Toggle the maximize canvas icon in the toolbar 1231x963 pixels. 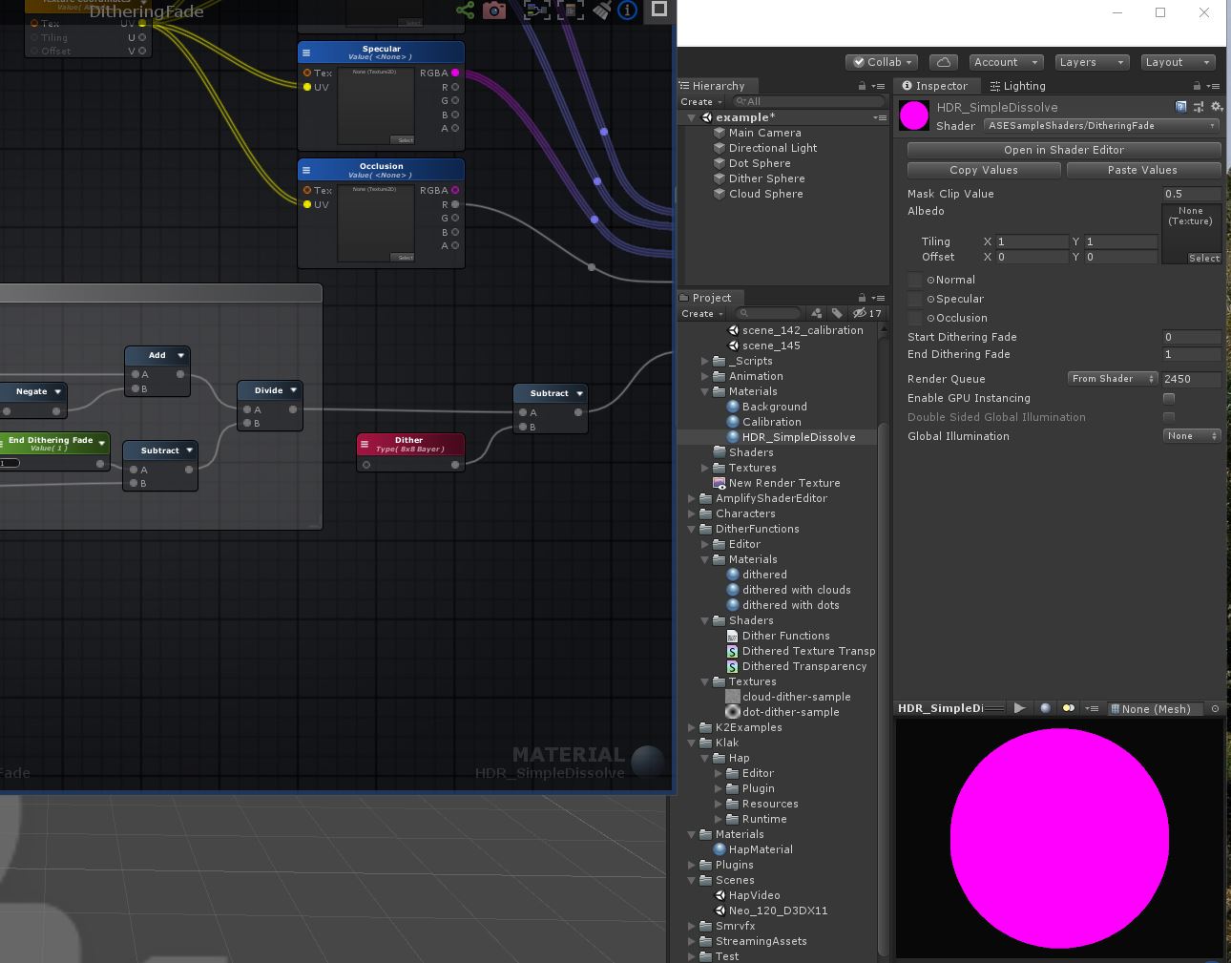[657, 10]
